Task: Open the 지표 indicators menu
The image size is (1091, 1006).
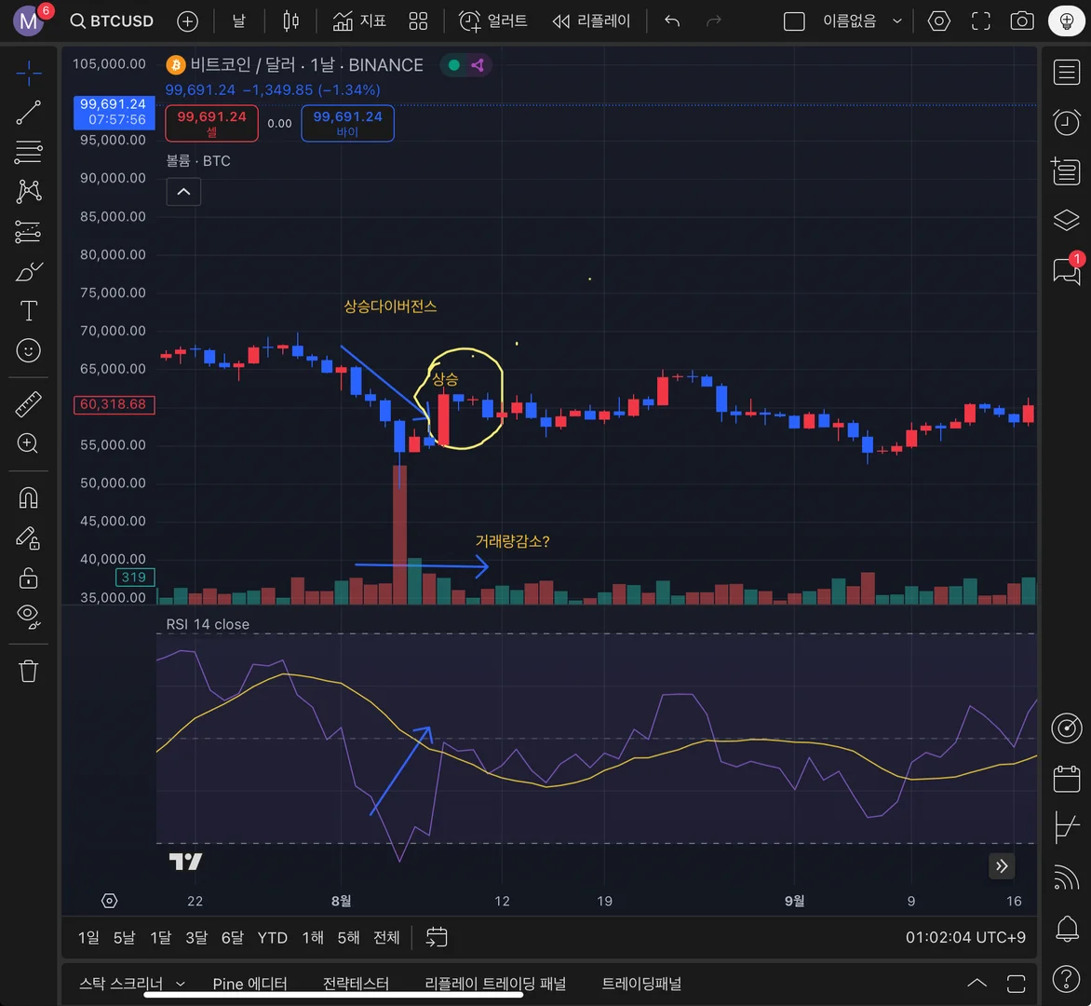Action: [x=359, y=20]
